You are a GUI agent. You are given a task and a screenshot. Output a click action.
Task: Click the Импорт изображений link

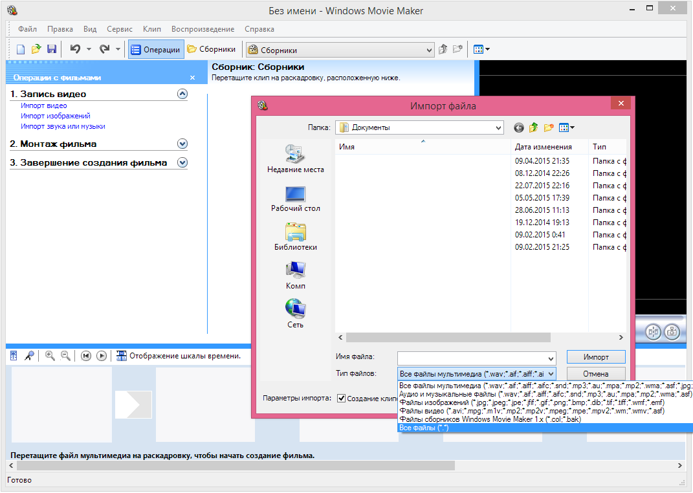pos(55,116)
